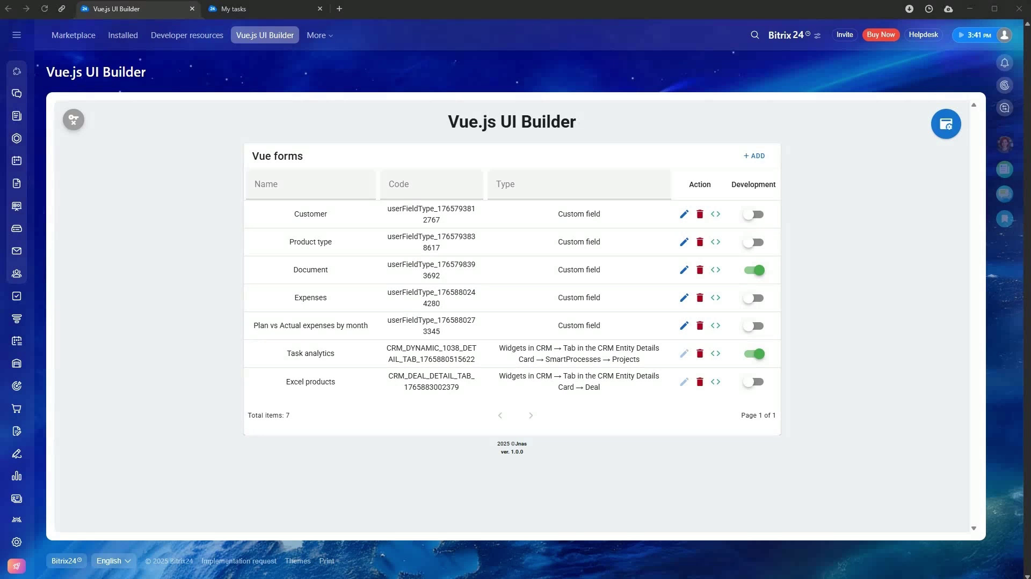Click blue round settings button top right
1031x579 pixels.
(x=946, y=124)
